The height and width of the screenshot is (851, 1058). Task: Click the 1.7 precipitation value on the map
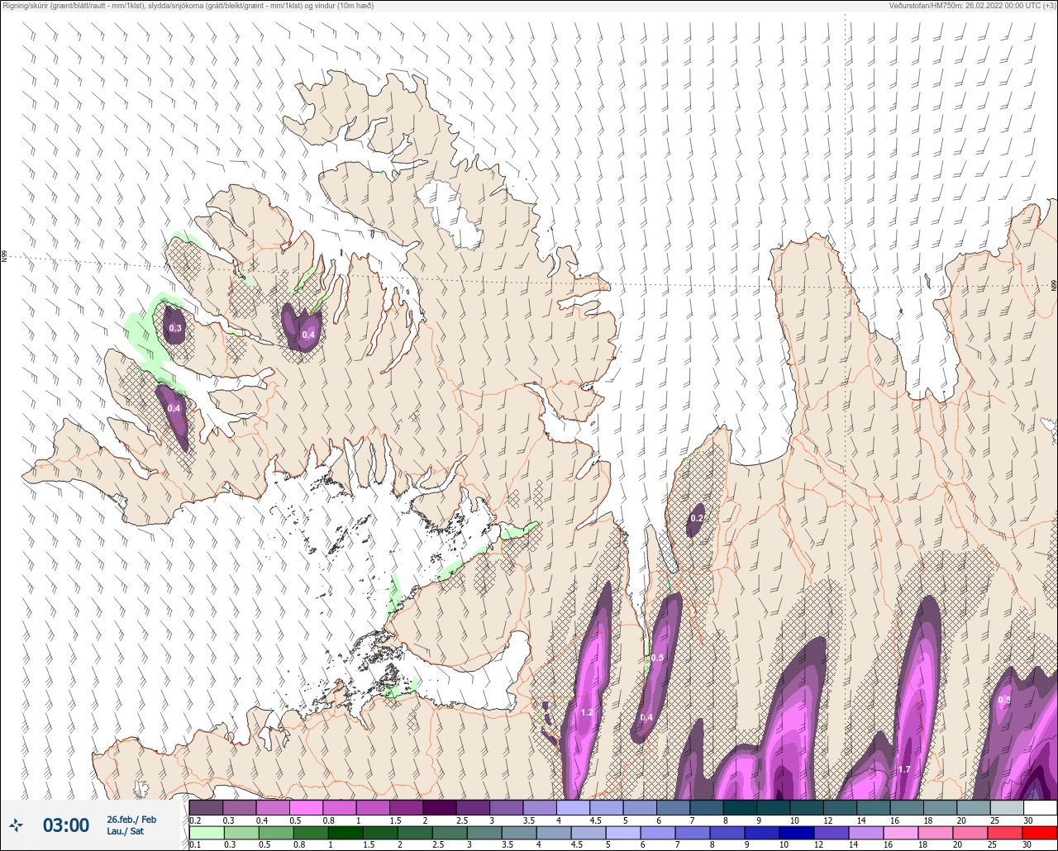point(904,770)
